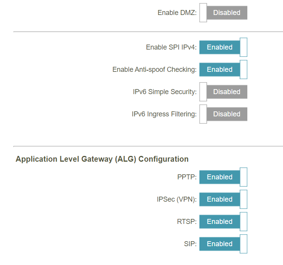
Task: Click the PPTP label text
Action: 187,177
